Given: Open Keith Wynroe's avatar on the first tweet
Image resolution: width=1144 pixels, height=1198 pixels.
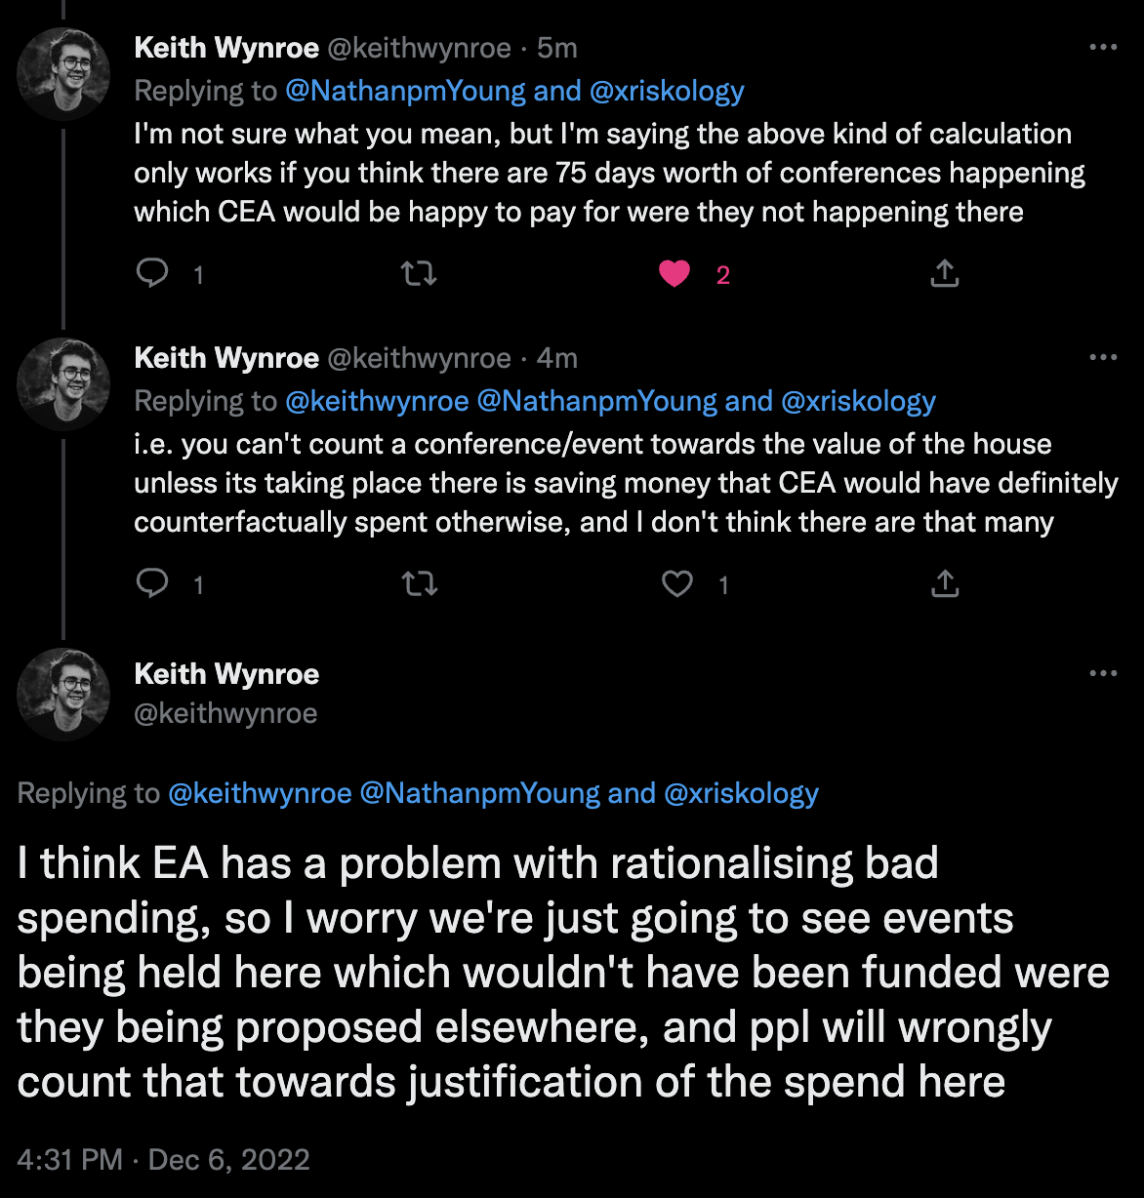Looking at the screenshot, I should click(63, 74).
